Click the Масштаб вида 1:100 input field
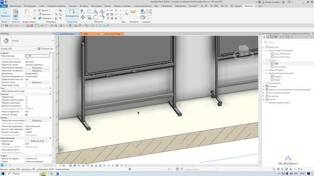314x176 pixels. 37,56
